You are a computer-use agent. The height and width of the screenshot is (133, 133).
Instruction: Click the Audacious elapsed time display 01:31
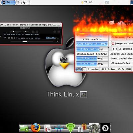point(13,38)
